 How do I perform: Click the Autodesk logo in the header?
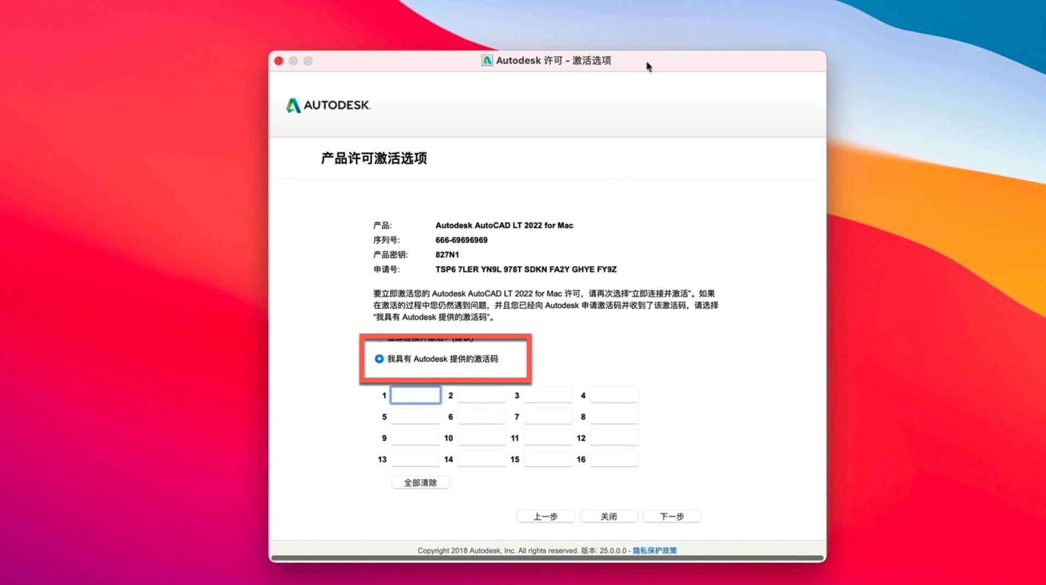point(328,105)
